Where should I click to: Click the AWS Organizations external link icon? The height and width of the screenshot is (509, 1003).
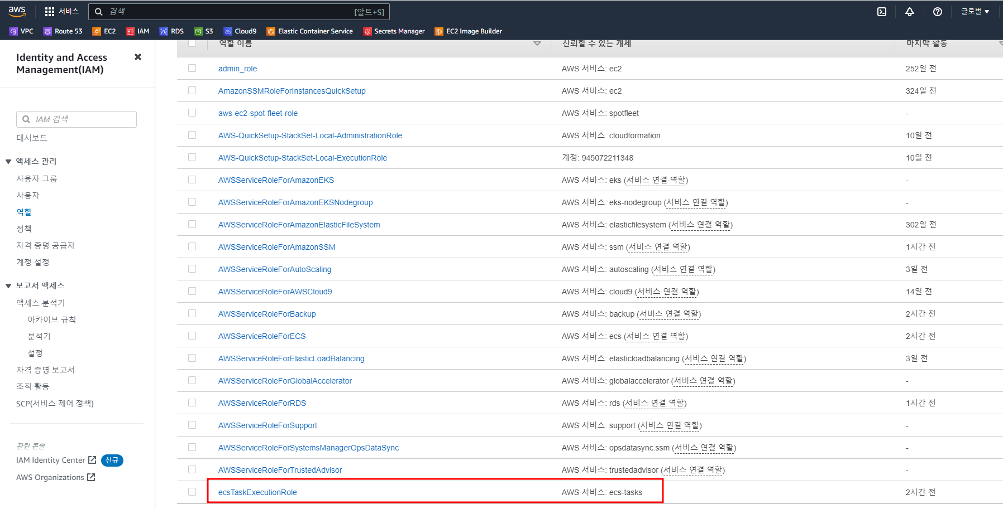click(92, 477)
